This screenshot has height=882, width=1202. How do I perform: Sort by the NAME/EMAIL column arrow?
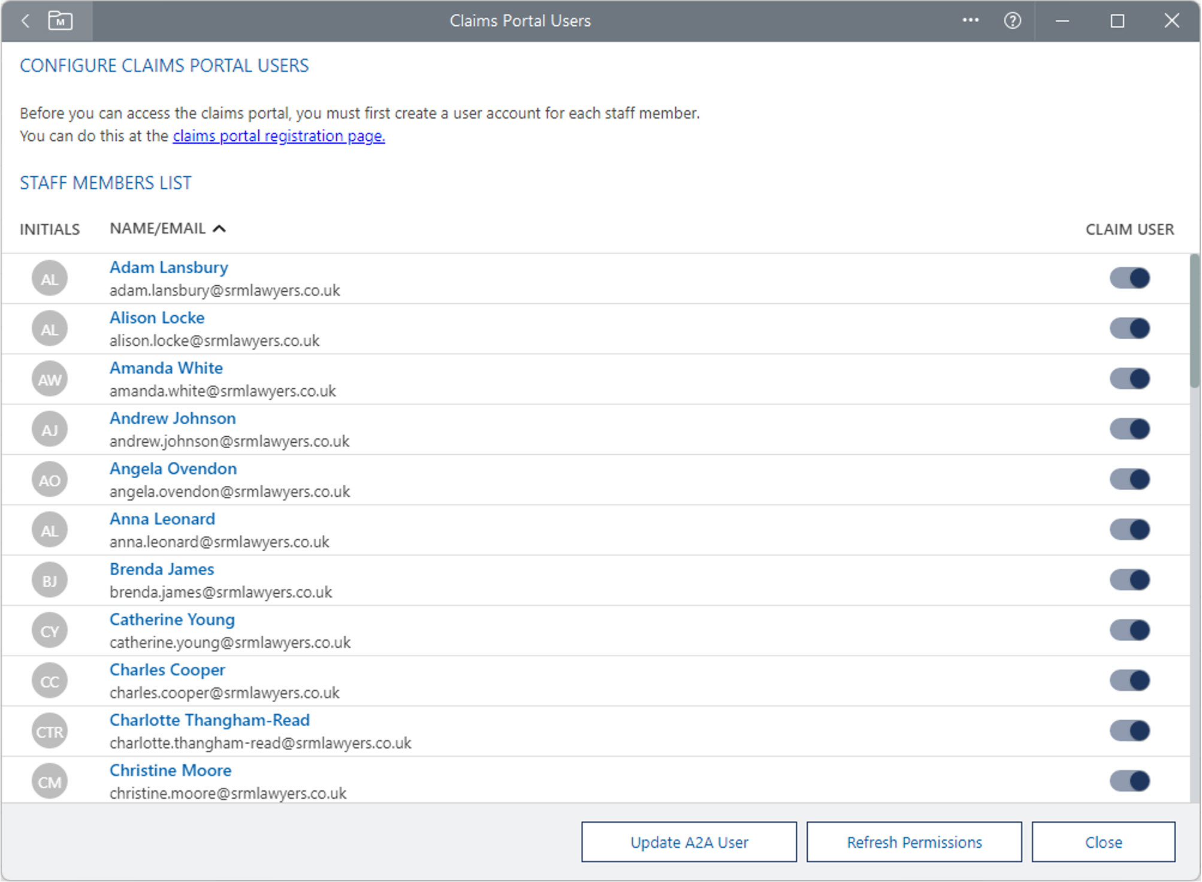(x=220, y=229)
